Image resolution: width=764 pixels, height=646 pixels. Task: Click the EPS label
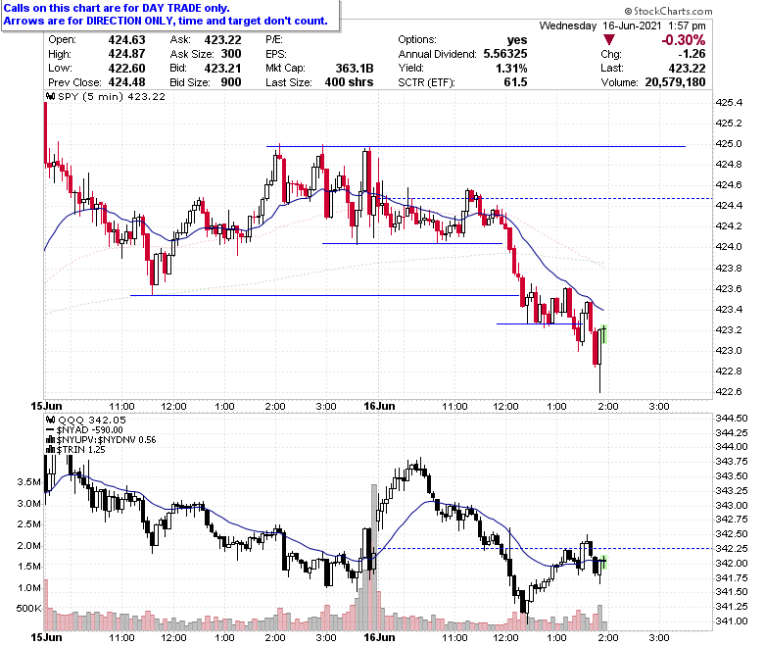click(x=276, y=54)
